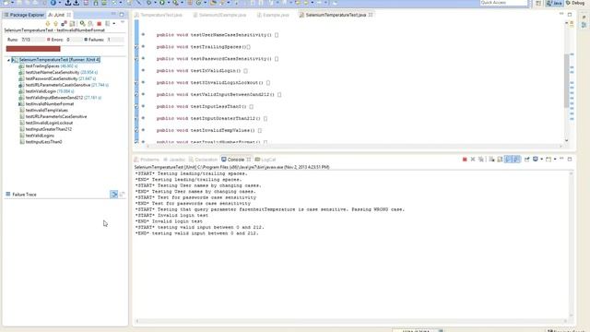Viewport: 590px width, 332px height.
Task: Select testValidInputBetween0and212 test result
Action: 60,98
